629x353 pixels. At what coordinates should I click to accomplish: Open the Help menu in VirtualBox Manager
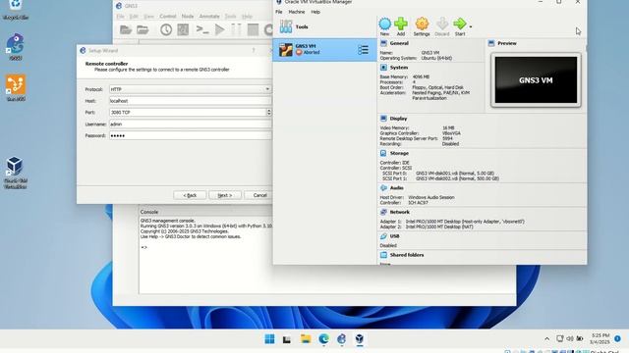pos(315,12)
